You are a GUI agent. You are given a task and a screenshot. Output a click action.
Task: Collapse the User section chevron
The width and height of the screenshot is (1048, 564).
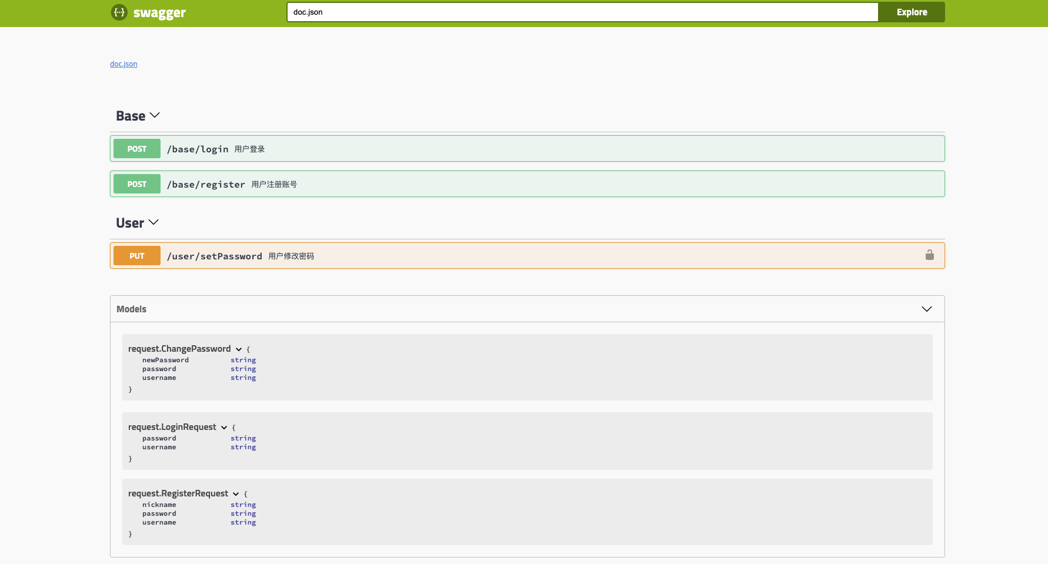[153, 222]
